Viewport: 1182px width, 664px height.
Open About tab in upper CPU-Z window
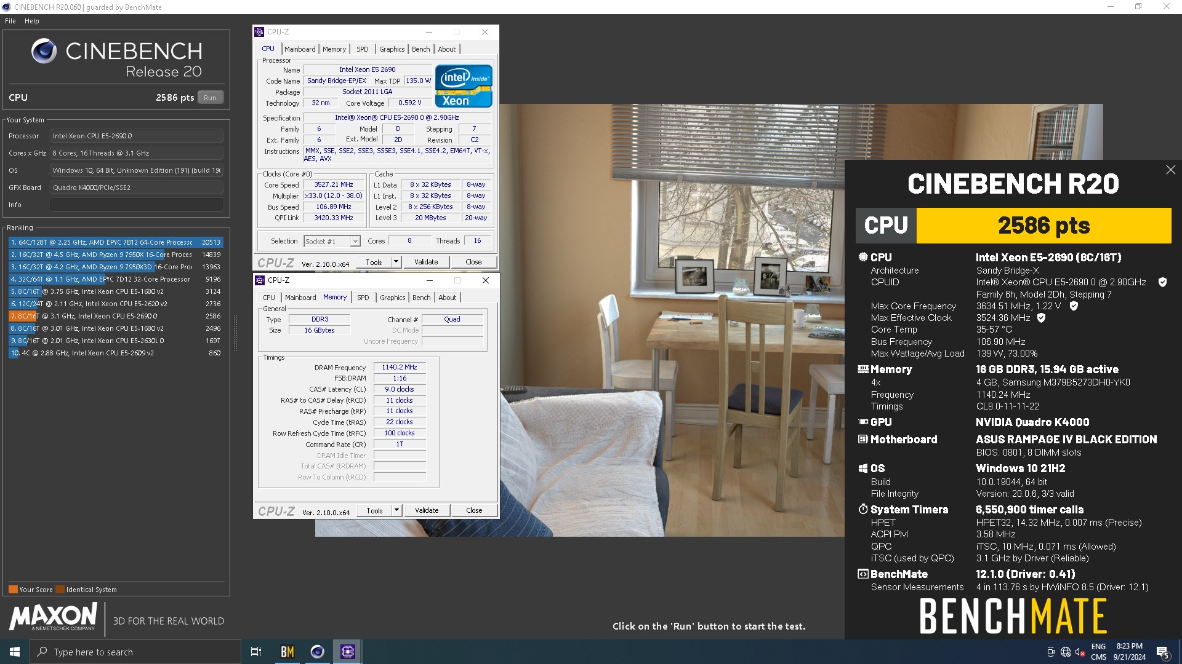pos(447,49)
